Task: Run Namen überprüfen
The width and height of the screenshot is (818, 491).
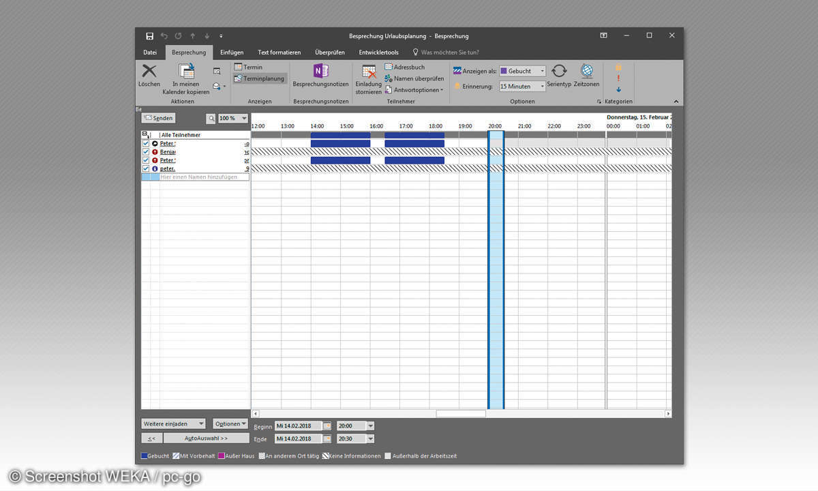Action: pyautogui.click(x=414, y=78)
